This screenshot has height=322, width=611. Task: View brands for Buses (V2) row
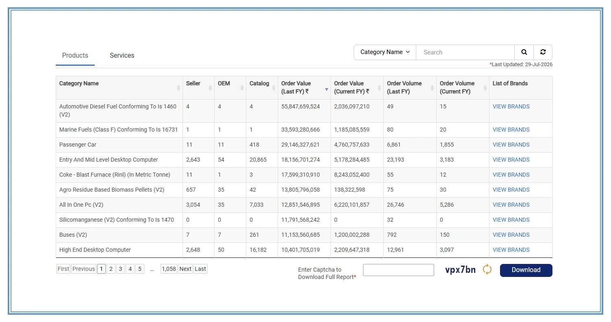click(x=511, y=235)
